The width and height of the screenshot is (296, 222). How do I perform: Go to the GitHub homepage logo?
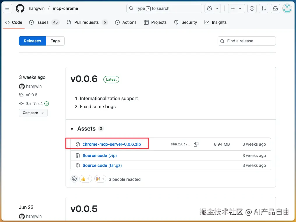pos(20,8)
